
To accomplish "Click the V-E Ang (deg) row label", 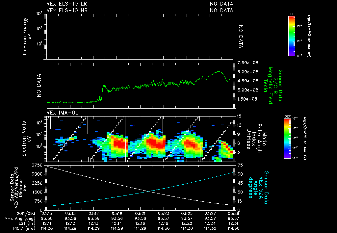I will pyautogui.click(x=20, y=219).
